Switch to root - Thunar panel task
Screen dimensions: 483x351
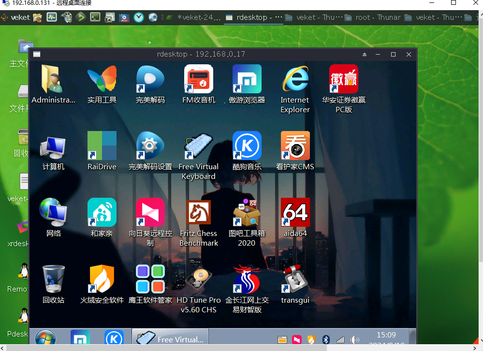[x=373, y=17]
